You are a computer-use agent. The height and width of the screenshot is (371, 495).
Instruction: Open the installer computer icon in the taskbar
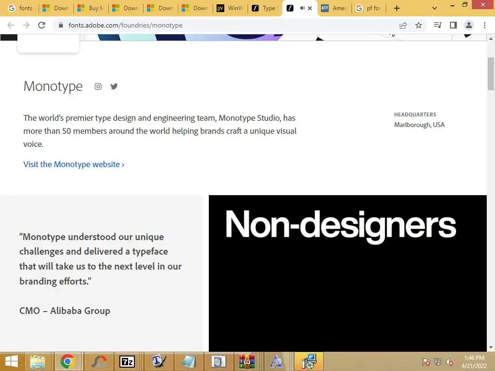coord(309,361)
